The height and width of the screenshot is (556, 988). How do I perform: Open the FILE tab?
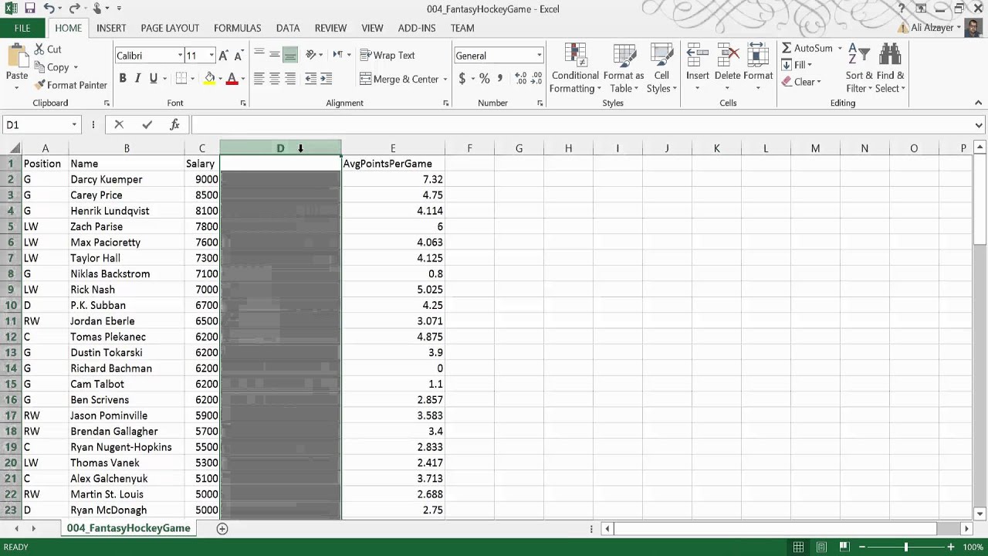(22, 28)
